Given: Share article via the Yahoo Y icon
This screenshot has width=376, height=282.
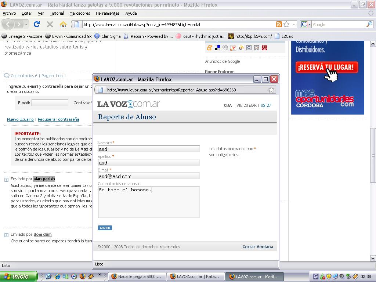Looking at the screenshot, I should (233, 48).
